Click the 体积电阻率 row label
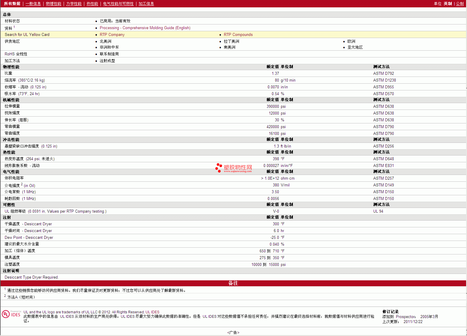Viewport: 467px width, 336px height. click(14, 178)
